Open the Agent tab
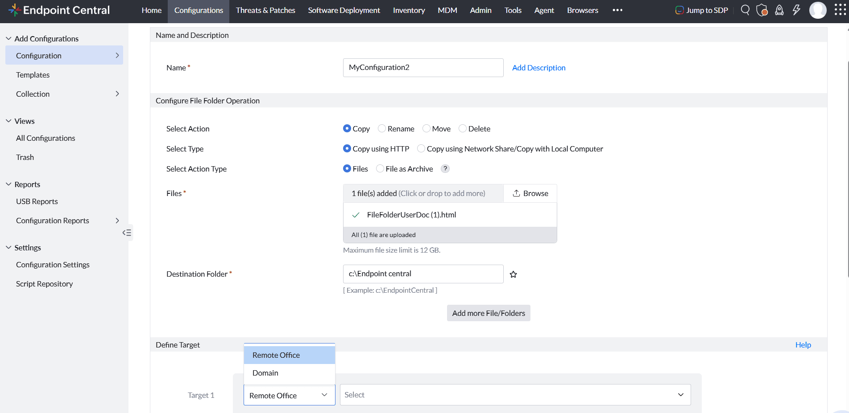This screenshot has height=413, width=849. coord(544,10)
